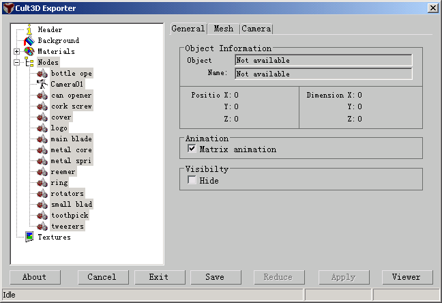Select the tweezers node label
The width and height of the screenshot is (442, 303).
click(68, 227)
